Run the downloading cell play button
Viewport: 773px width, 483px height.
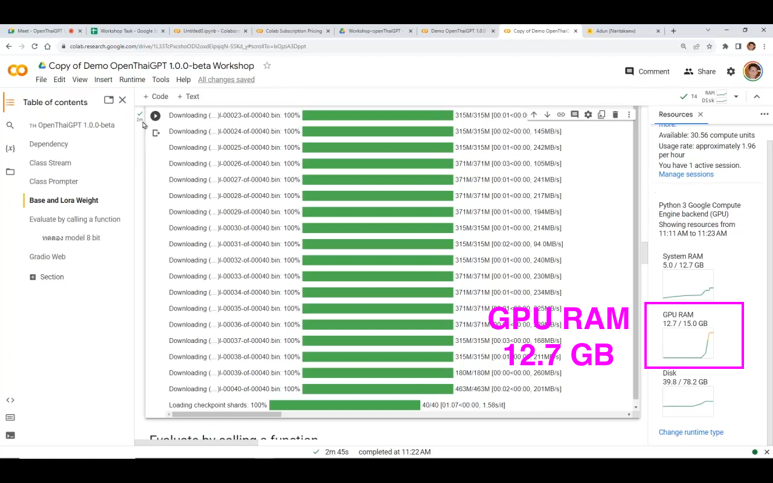click(155, 116)
